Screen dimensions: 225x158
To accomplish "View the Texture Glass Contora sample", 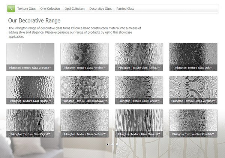I will tap(84, 123).
